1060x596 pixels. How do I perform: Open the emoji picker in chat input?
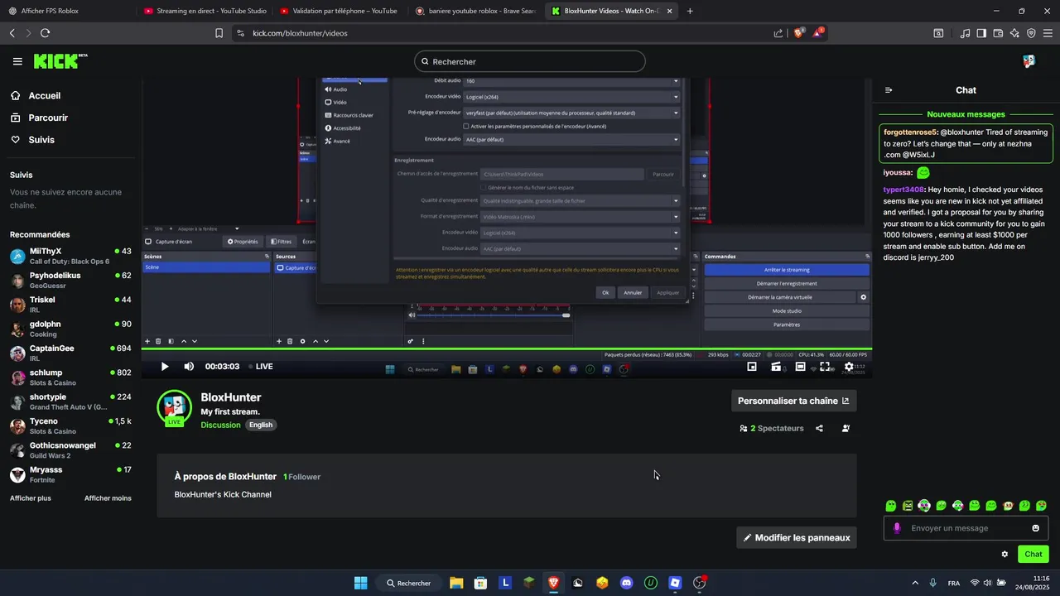coord(1036,528)
